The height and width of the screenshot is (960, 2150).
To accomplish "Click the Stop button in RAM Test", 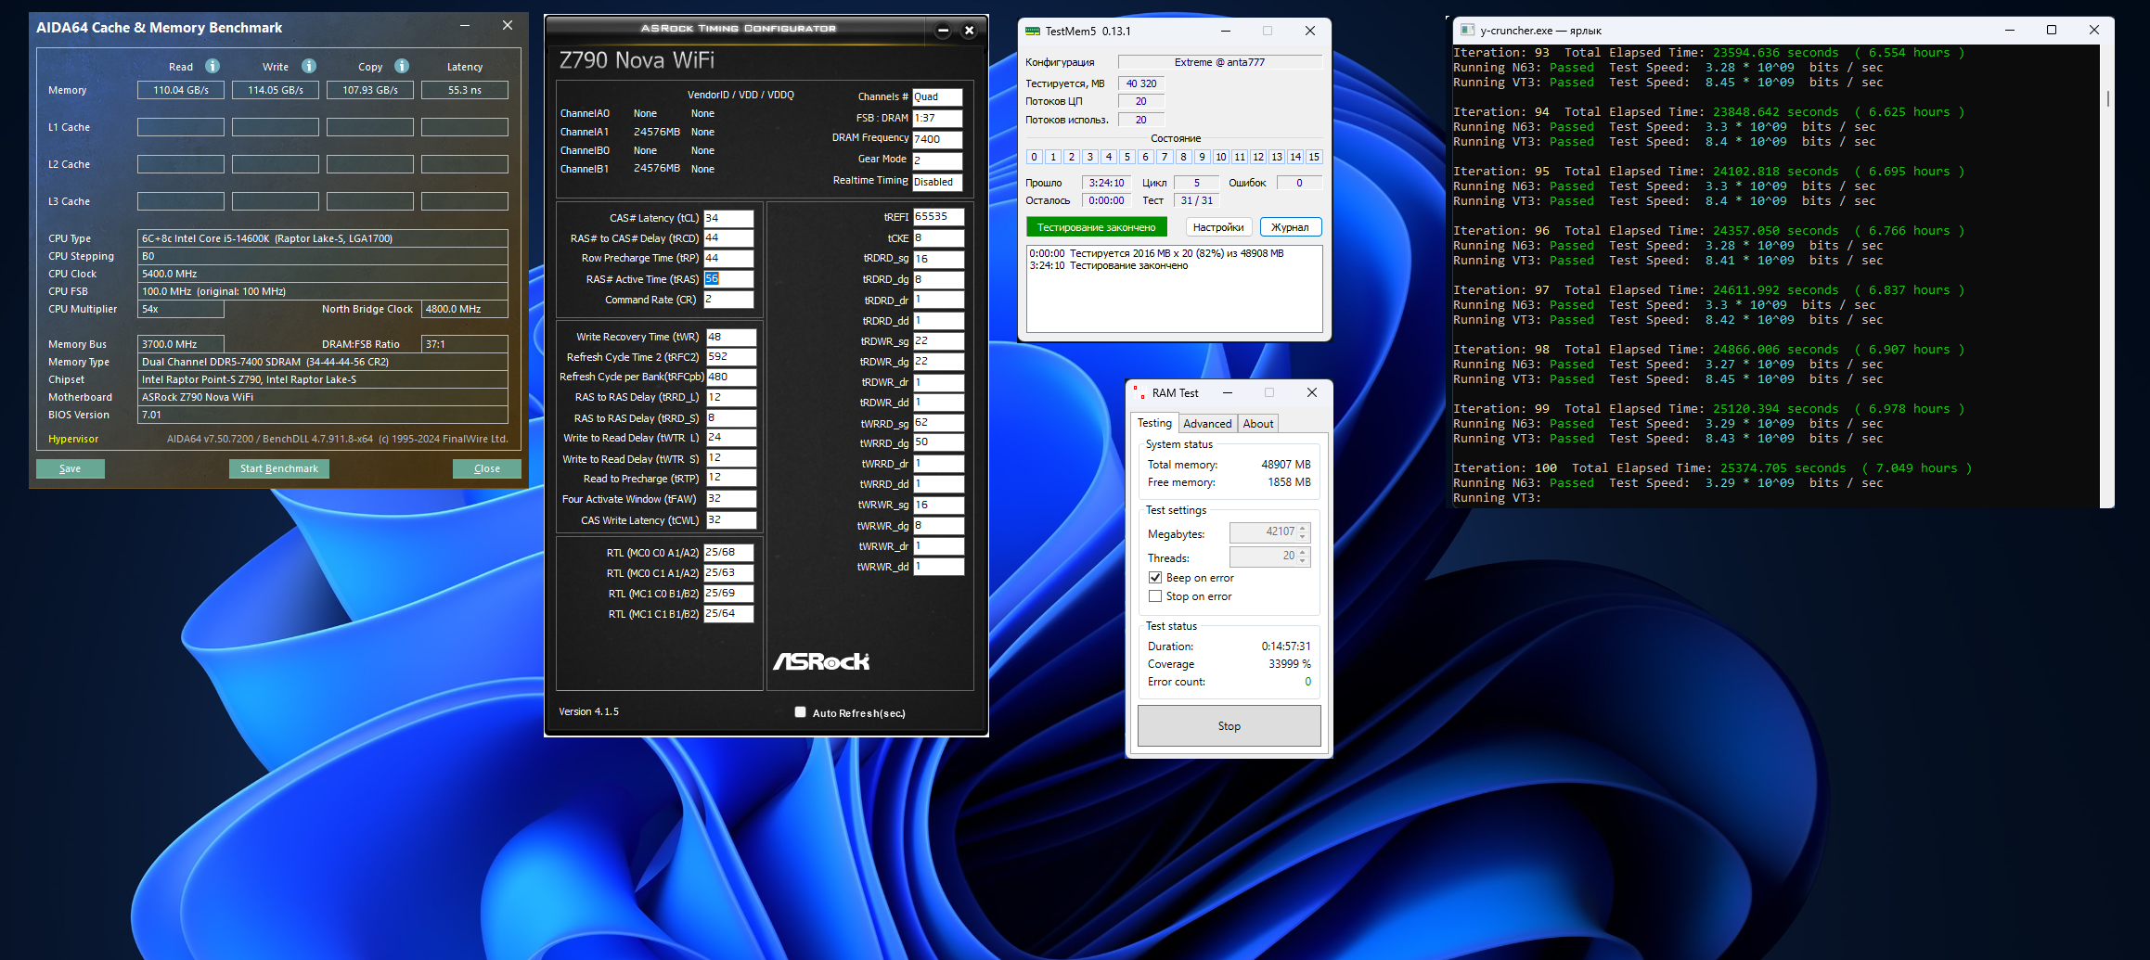I will click(1229, 726).
